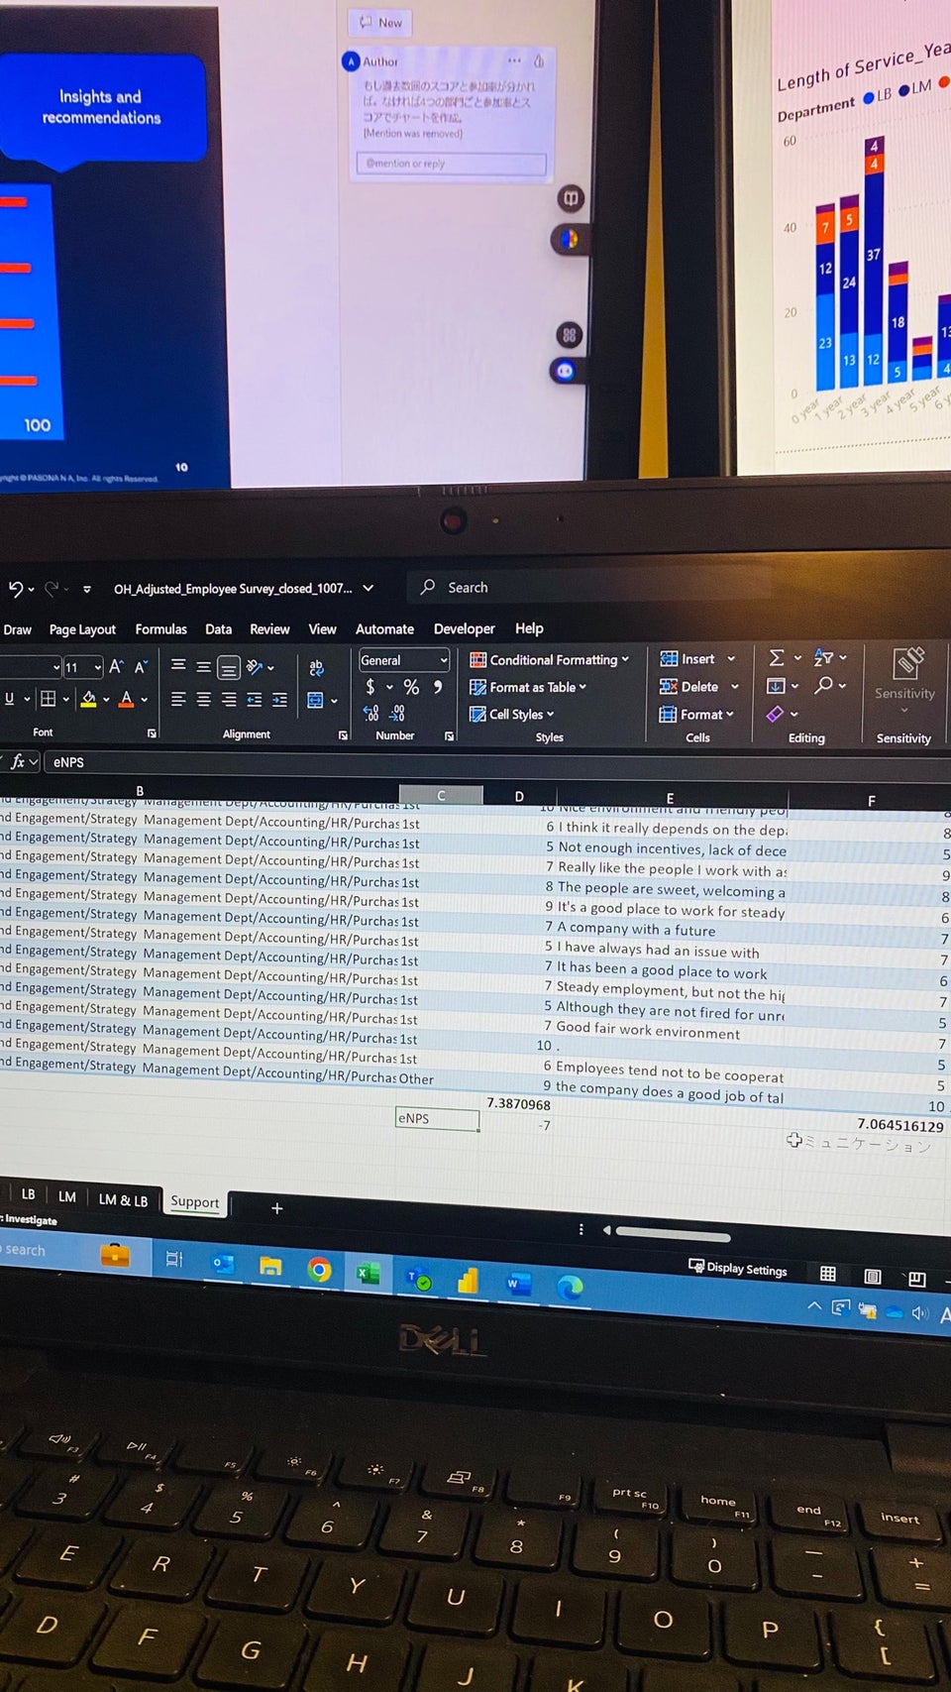Click the formula bar showing eNPS
The height and width of the screenshot is (1692, 951).
[495, 762]
